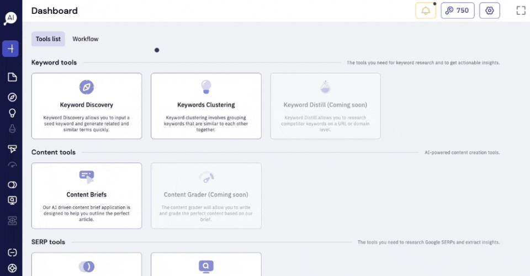Click the Dashboard page title
Image resolution: width=530 pixels, height=276 pixels.
click(x=55, y=11)
